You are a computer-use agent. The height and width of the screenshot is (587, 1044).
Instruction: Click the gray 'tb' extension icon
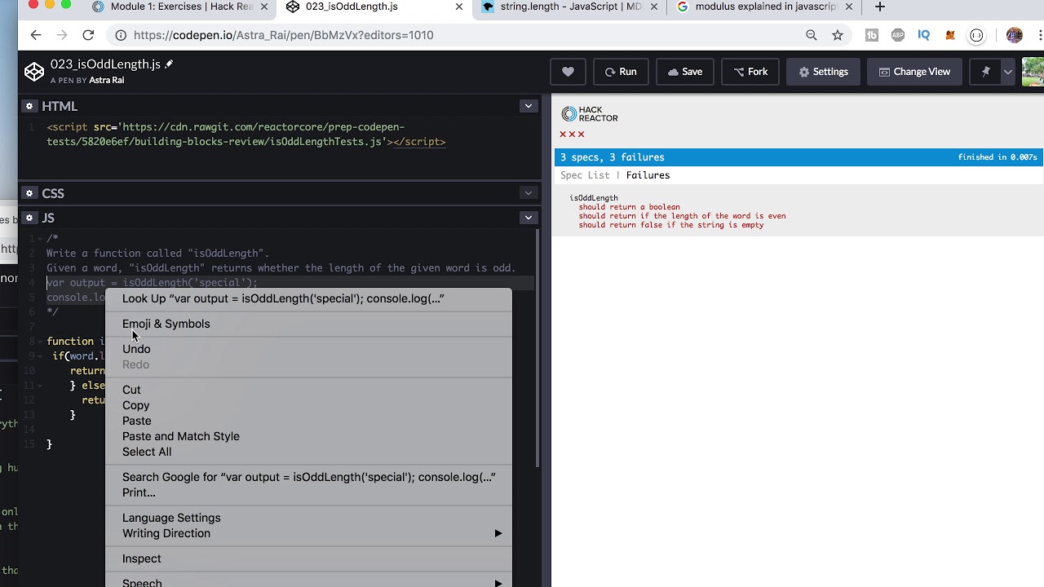click(x=872, y=35)
